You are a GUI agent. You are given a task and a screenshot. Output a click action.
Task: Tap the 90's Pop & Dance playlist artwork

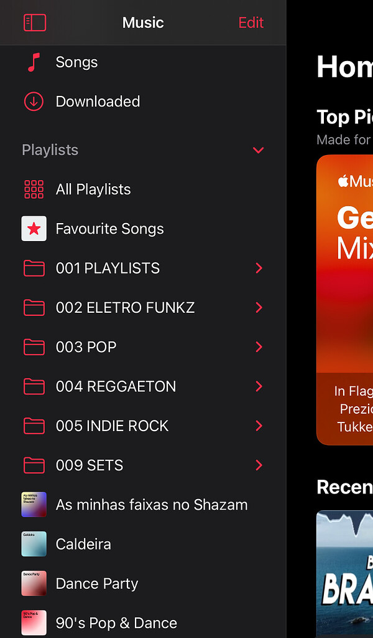pyautogui.click(x=34, y=622)
